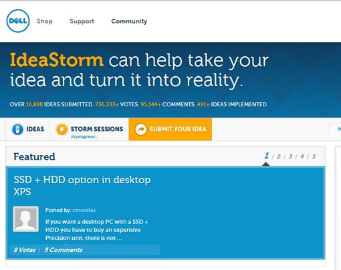Select featured page 1
341x270 pixels.
coord(266,156)
